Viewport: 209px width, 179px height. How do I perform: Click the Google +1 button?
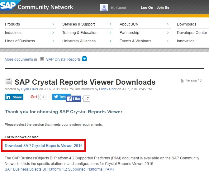[x=34, y=97]
